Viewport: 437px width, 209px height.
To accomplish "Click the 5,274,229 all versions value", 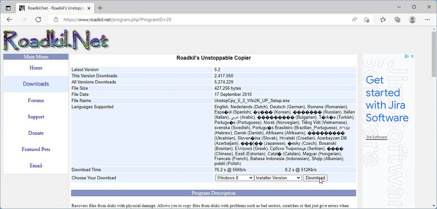I will [224, 82].
